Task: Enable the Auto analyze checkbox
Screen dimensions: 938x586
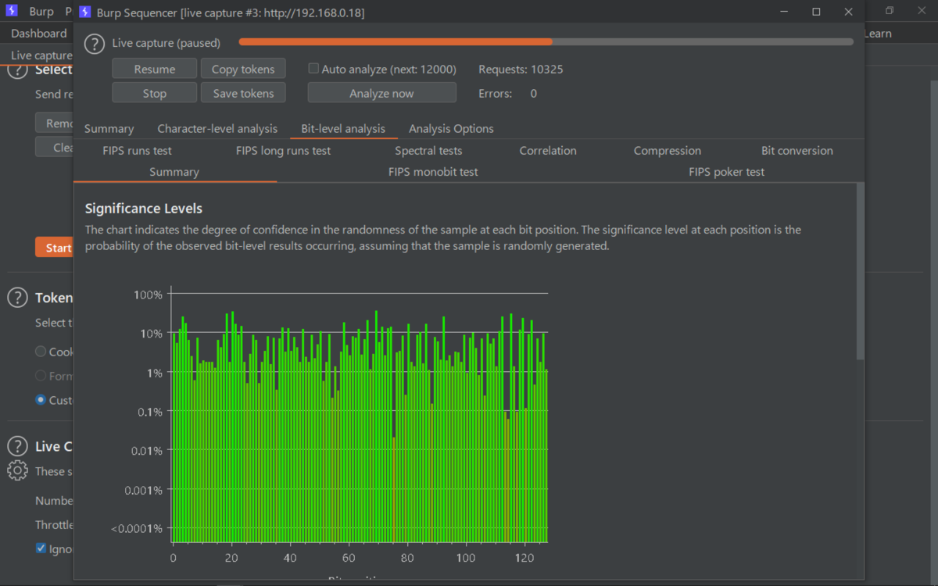Action: coord(313,69)
